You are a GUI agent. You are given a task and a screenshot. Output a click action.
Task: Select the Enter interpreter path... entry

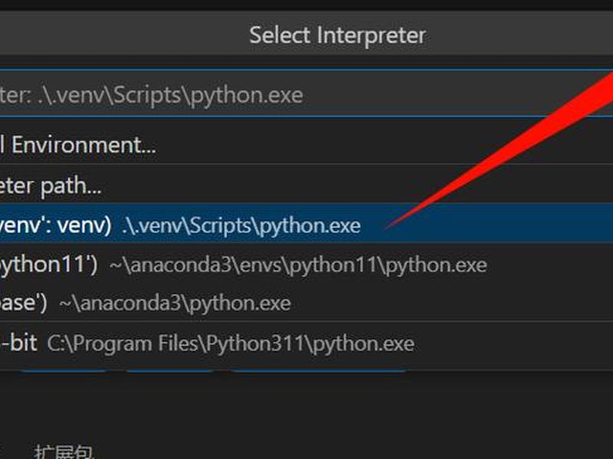pos(51,186)
